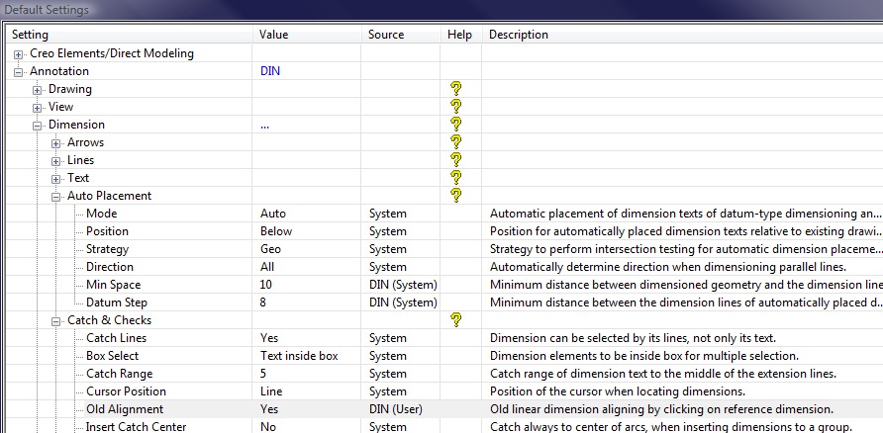Select the Cursor Position setting
Screen dimensions: 883x433
coord(126,391)
